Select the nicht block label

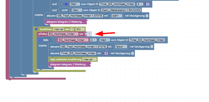click(x=65, y=10)
